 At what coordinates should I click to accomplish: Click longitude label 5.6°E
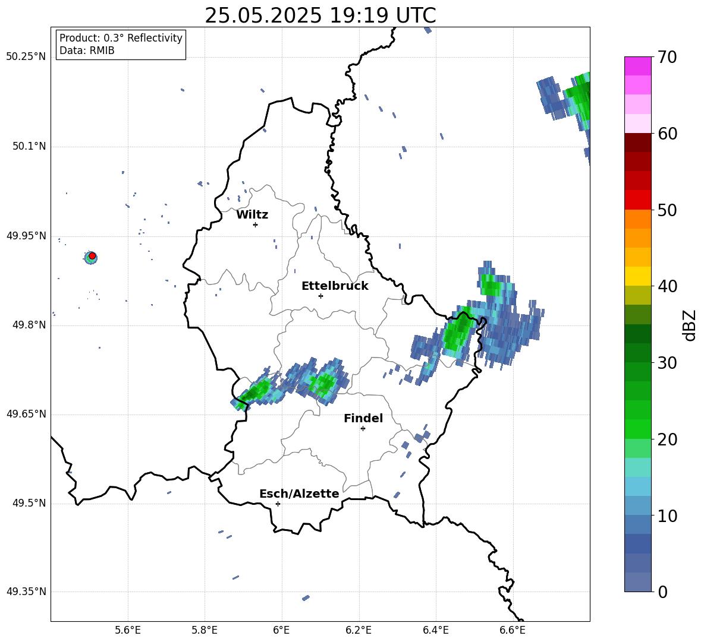coord(128,630)
